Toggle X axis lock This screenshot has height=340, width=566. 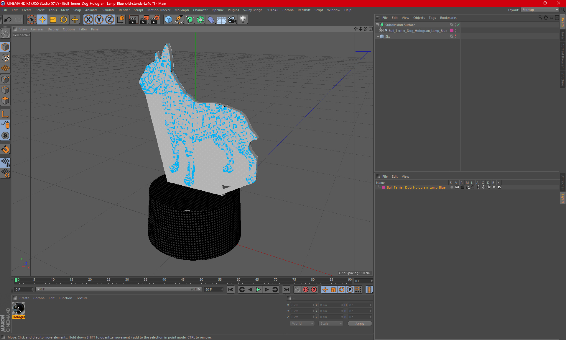point(88,20)
